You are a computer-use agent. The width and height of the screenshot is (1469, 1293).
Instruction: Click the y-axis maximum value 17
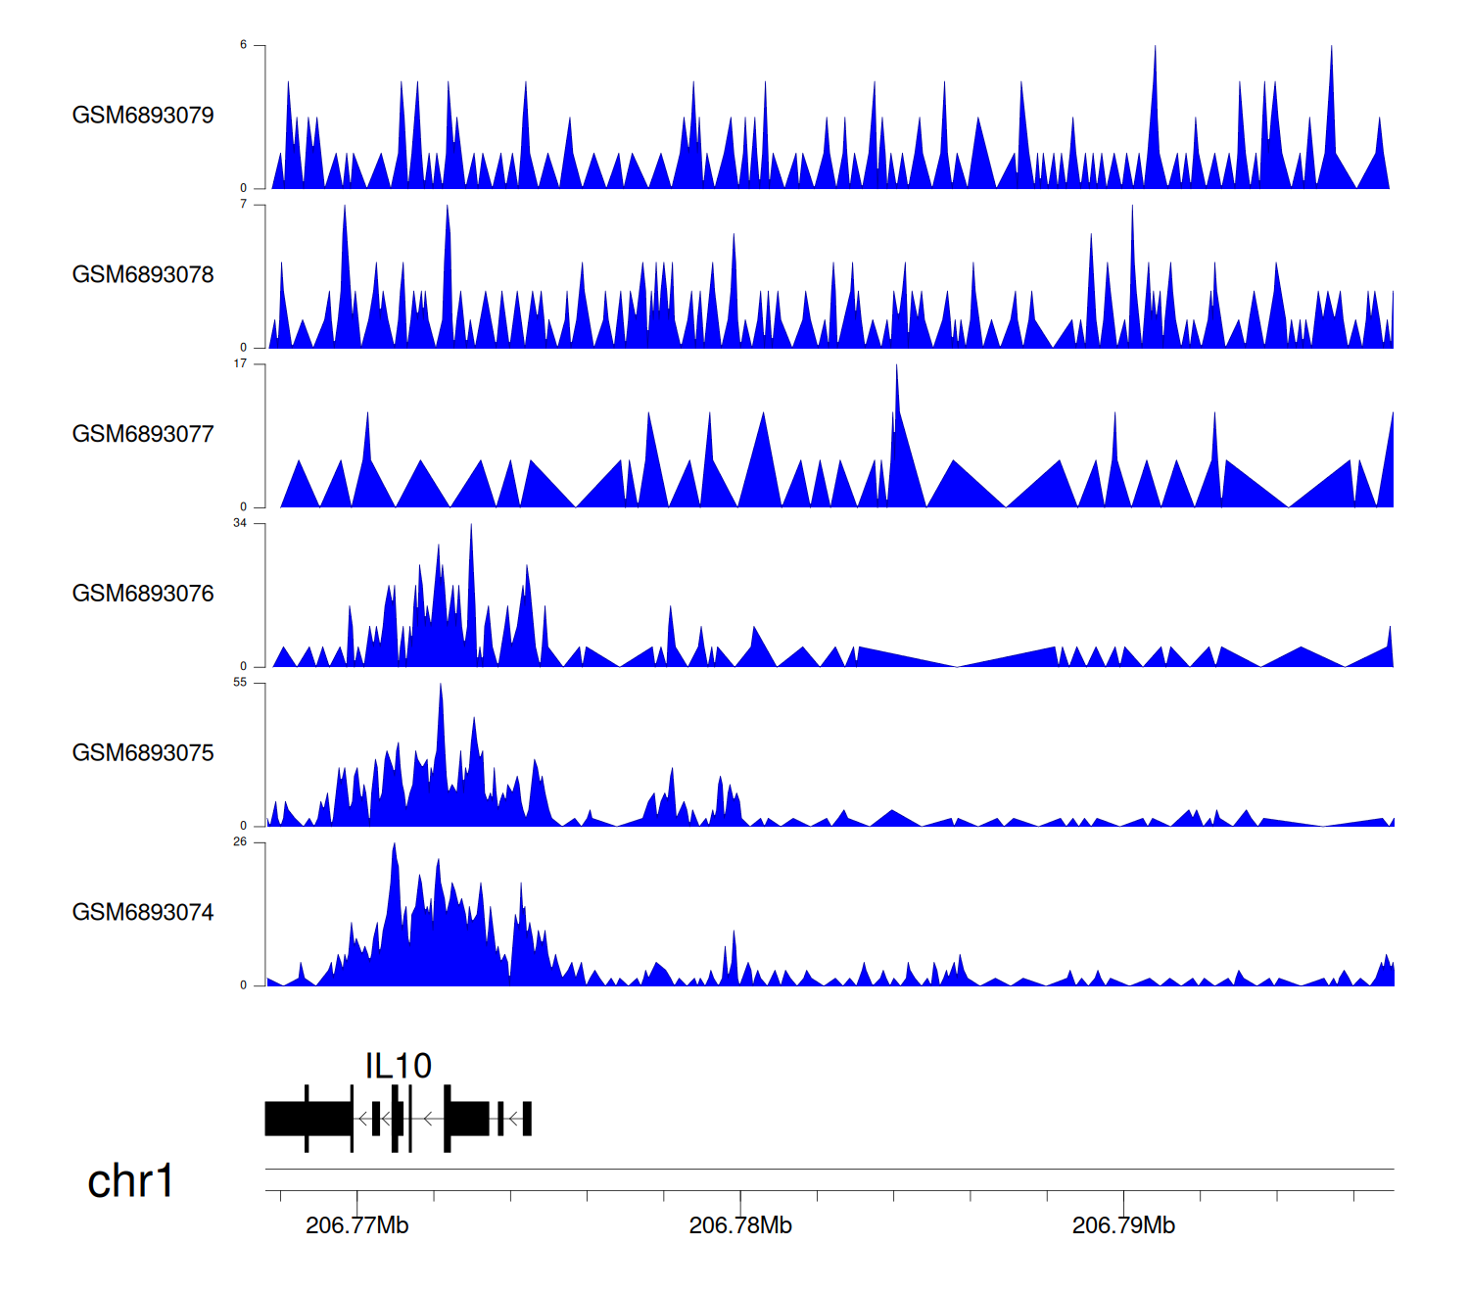pos(240,363)
